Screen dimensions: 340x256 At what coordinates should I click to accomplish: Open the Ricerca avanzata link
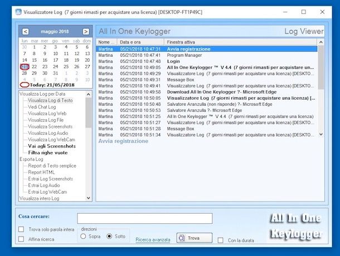[x=153, y=240]
